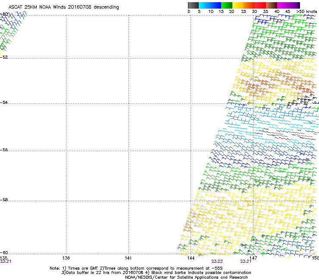
Task: Click legend tick label 10
Action: pyautogui.click(x=211, y=12)
